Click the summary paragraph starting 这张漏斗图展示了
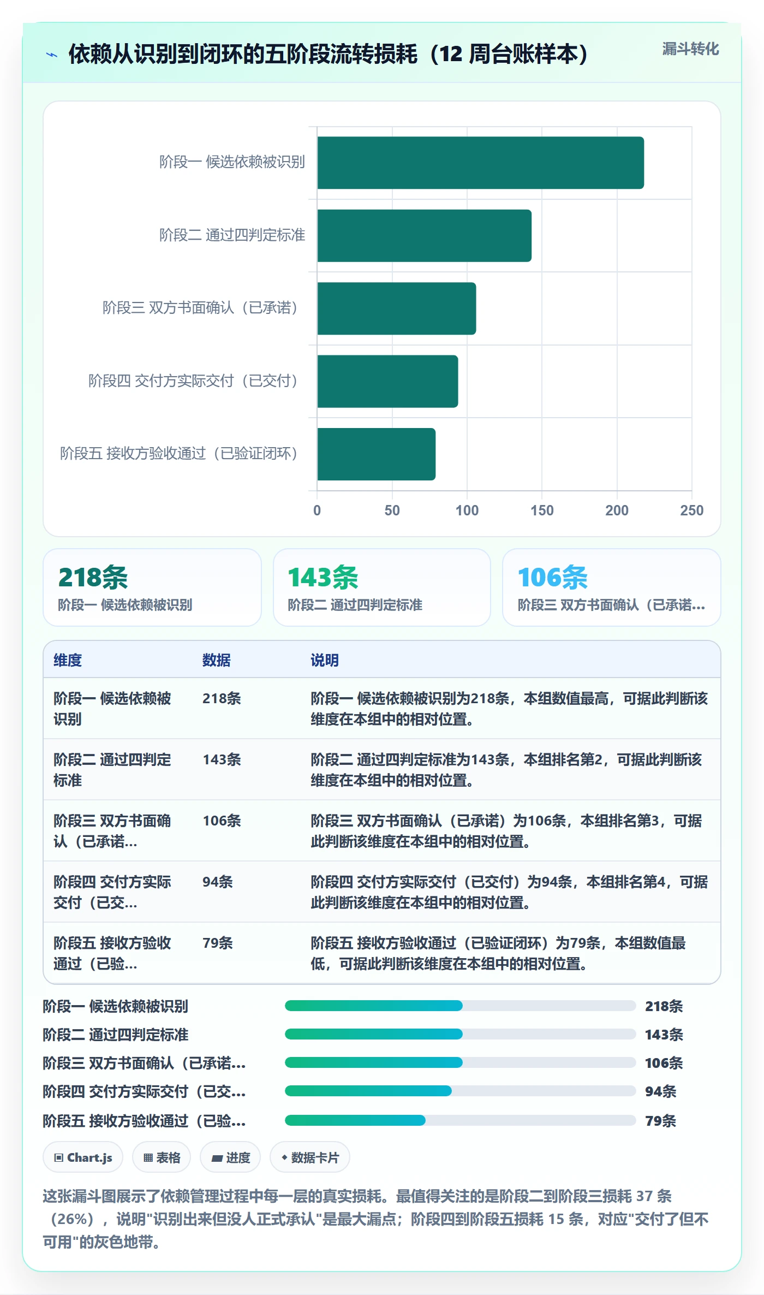Screen dimensions: 764x1295 pyautogui.click(x=375, y=1219)
